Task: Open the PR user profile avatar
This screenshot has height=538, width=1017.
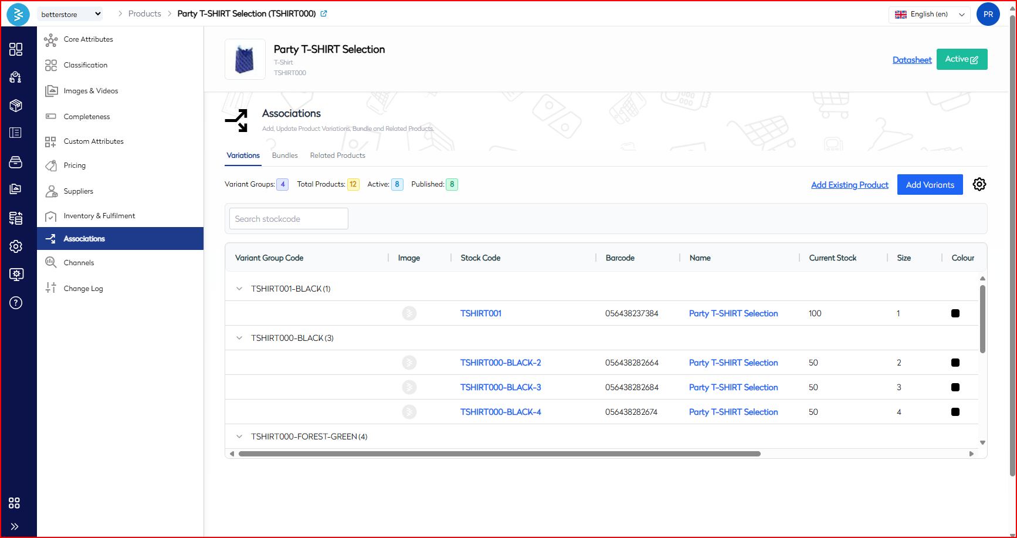Action: 988,14
